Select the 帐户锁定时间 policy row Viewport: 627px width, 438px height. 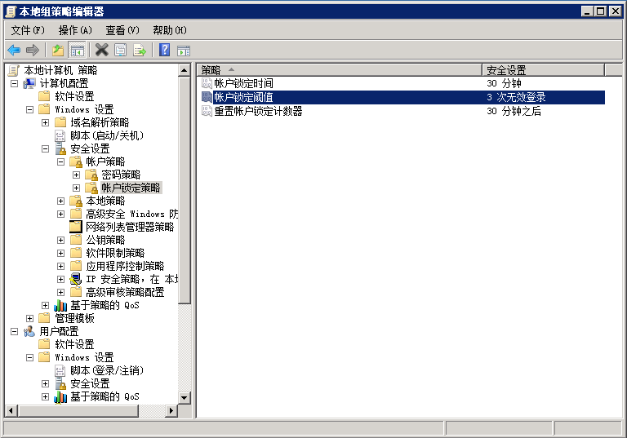[243, 83]
